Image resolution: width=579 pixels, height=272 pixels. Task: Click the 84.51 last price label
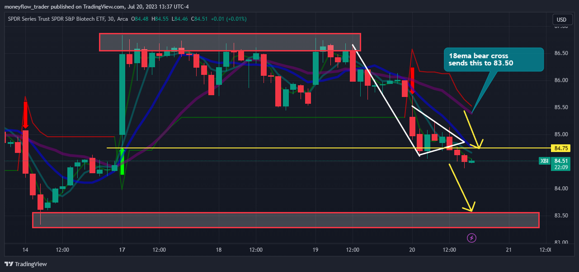(x=561, y=161)
